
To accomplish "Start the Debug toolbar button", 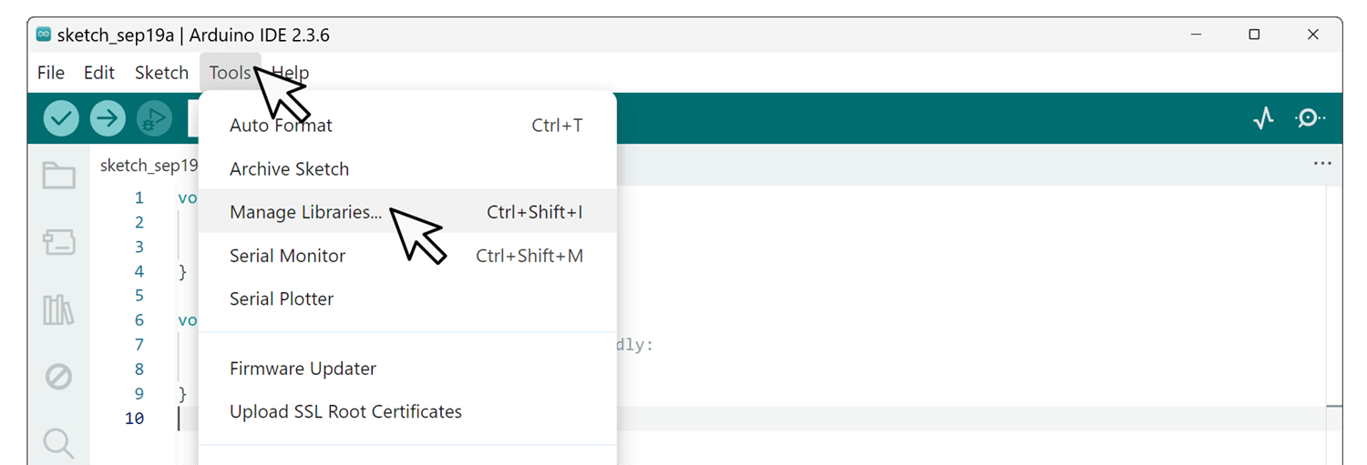I will pyautogui.click(x=154, y=118).
